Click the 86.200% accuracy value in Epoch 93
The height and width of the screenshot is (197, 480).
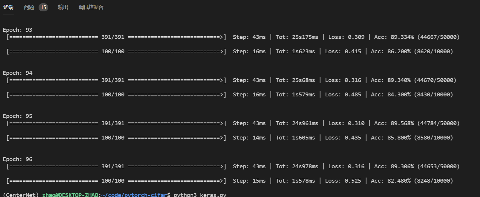(x=399, y=51)
